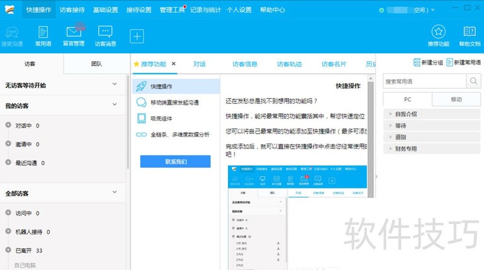Select 移动端直接发起沟通 feature item
This screenshot has width=484, height=270.
tap(175, 102)
